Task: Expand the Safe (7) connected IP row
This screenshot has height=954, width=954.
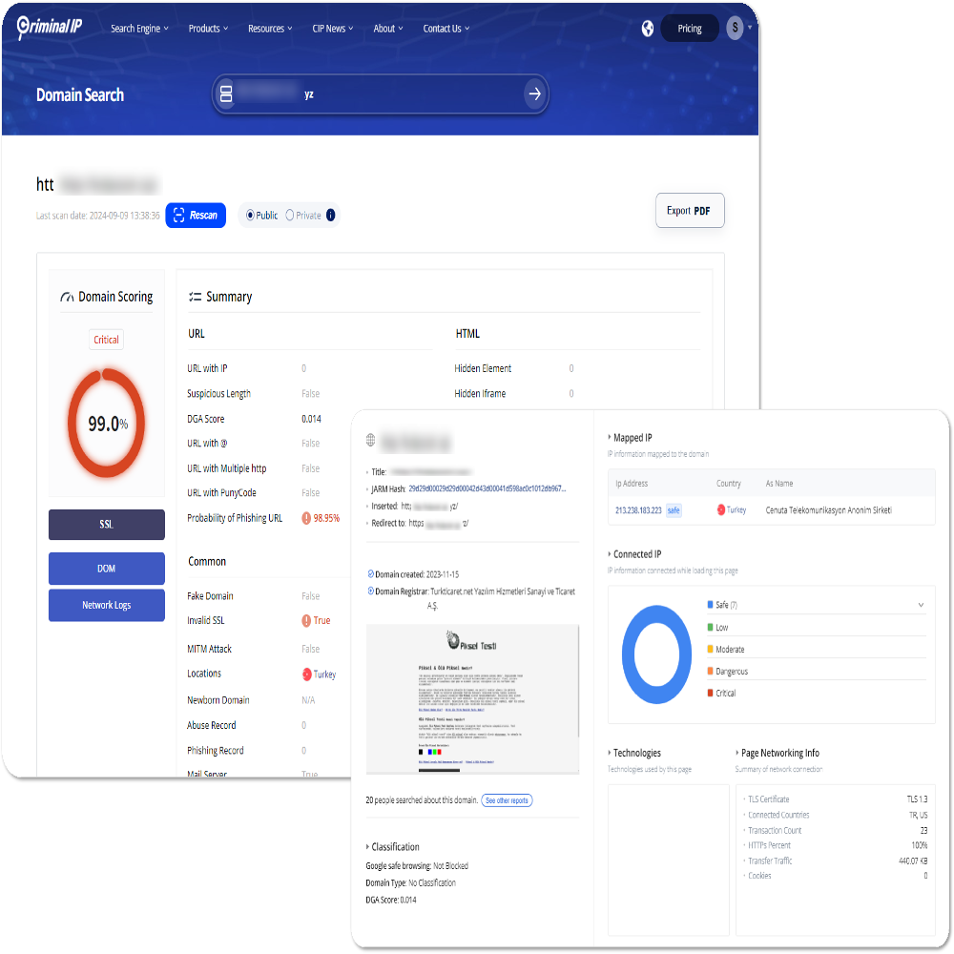Action: (920, 605)
